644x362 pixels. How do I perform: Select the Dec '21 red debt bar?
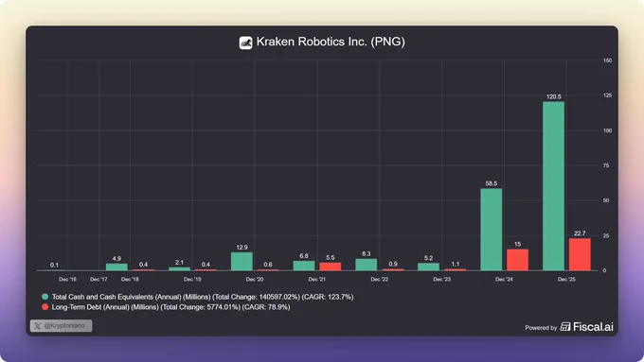[331, 267]
